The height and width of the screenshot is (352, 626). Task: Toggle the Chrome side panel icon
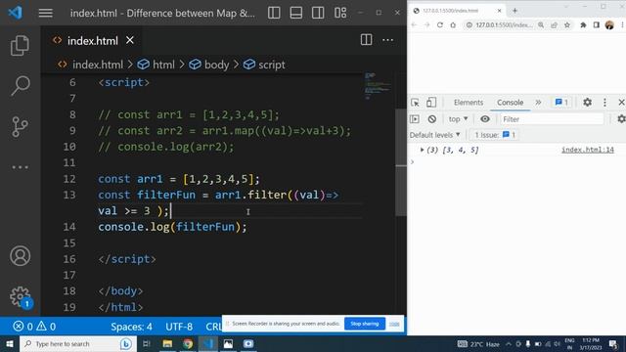click(597, 25)
